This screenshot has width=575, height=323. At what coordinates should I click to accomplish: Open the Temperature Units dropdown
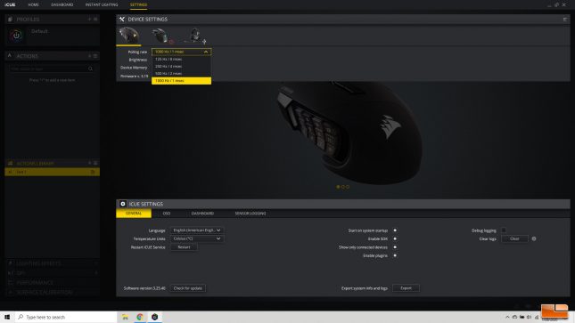197,238
